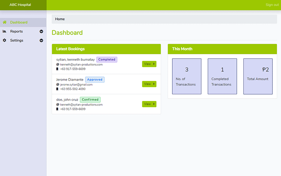Expand the Reports menu chevron

41,32
